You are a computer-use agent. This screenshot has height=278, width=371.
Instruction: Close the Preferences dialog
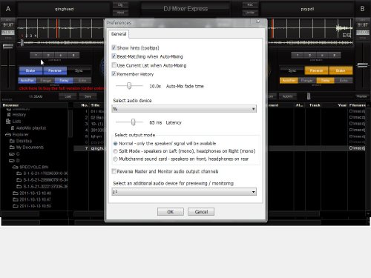click(x=258, y=21)
